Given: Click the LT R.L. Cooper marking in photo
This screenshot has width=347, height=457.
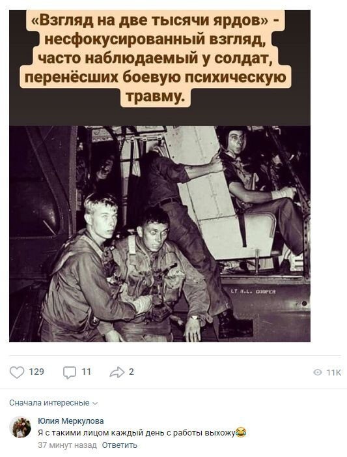Looking at the screenshot, I should [x=253, y=291].
